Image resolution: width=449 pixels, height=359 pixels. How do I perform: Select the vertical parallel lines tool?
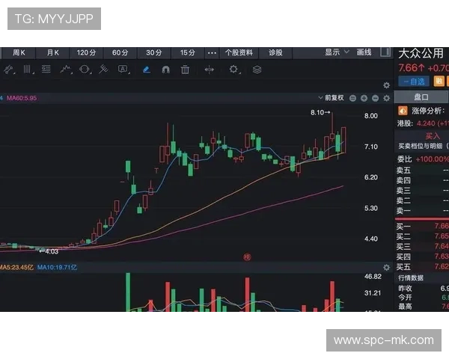coord(28,70)
